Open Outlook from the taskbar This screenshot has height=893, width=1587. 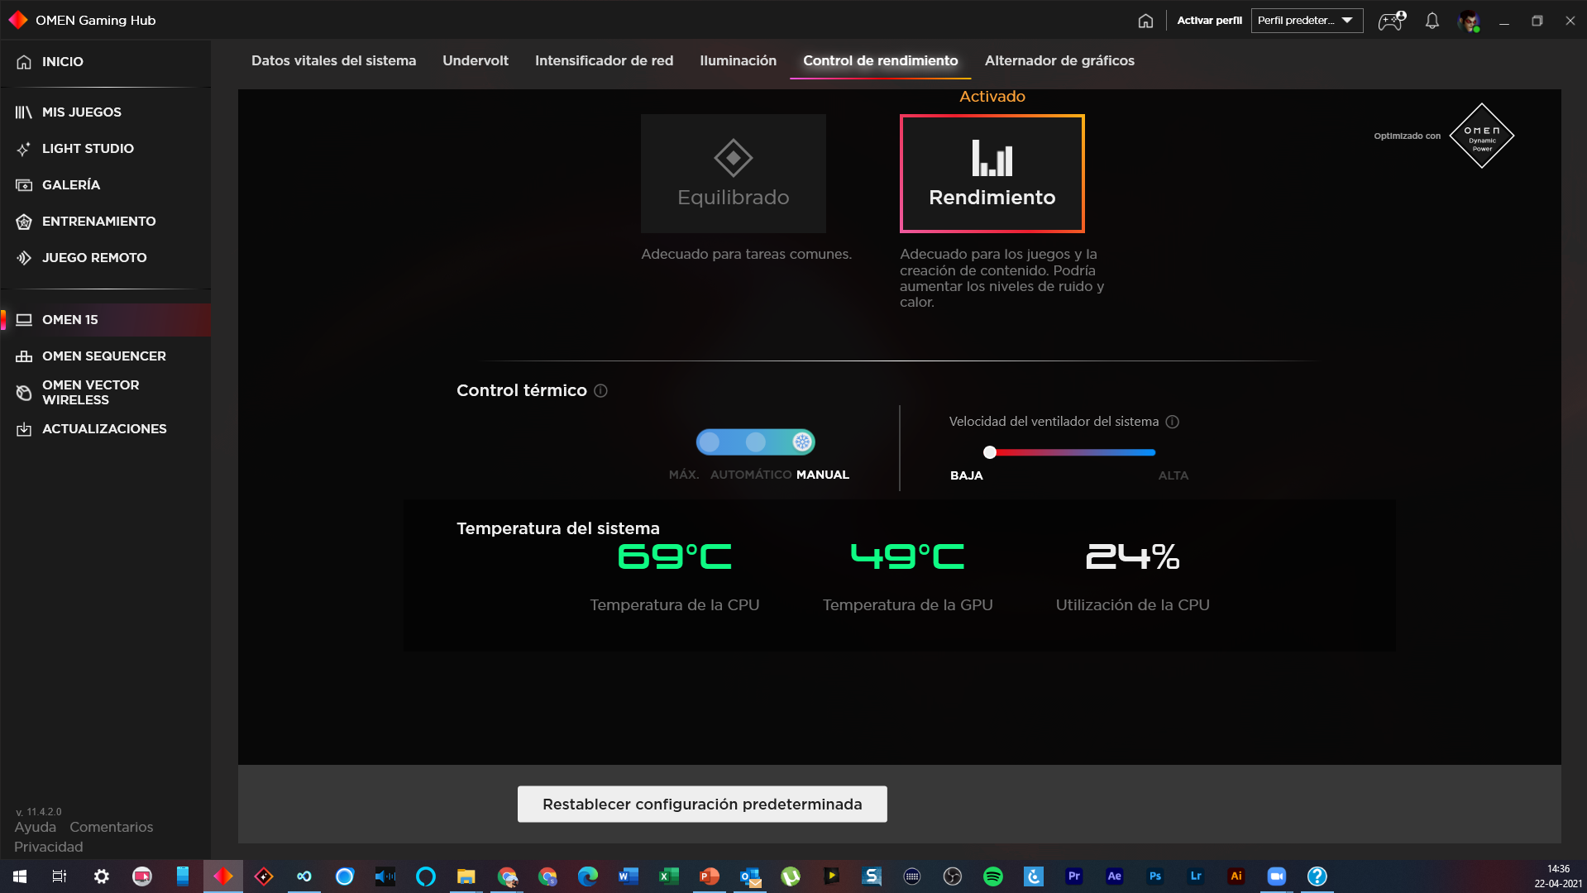point(750,876)
